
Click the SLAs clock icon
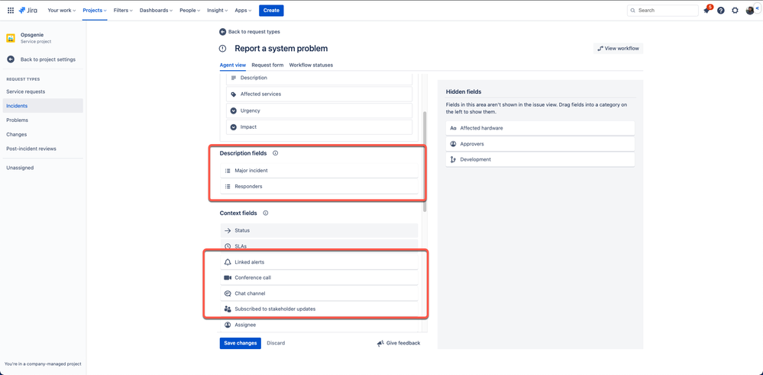point(228,246)
